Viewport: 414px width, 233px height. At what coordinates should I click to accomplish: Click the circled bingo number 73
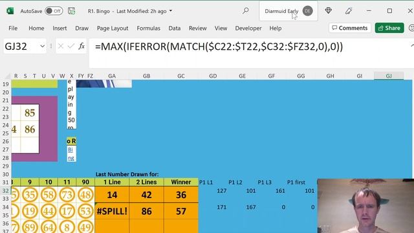pos(67,195)
